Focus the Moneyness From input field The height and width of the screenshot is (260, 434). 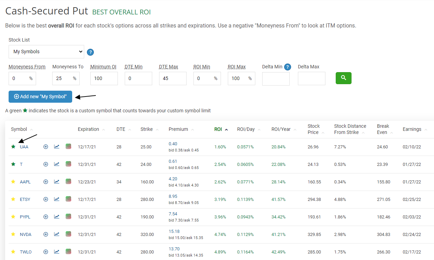tap(22, 78)
